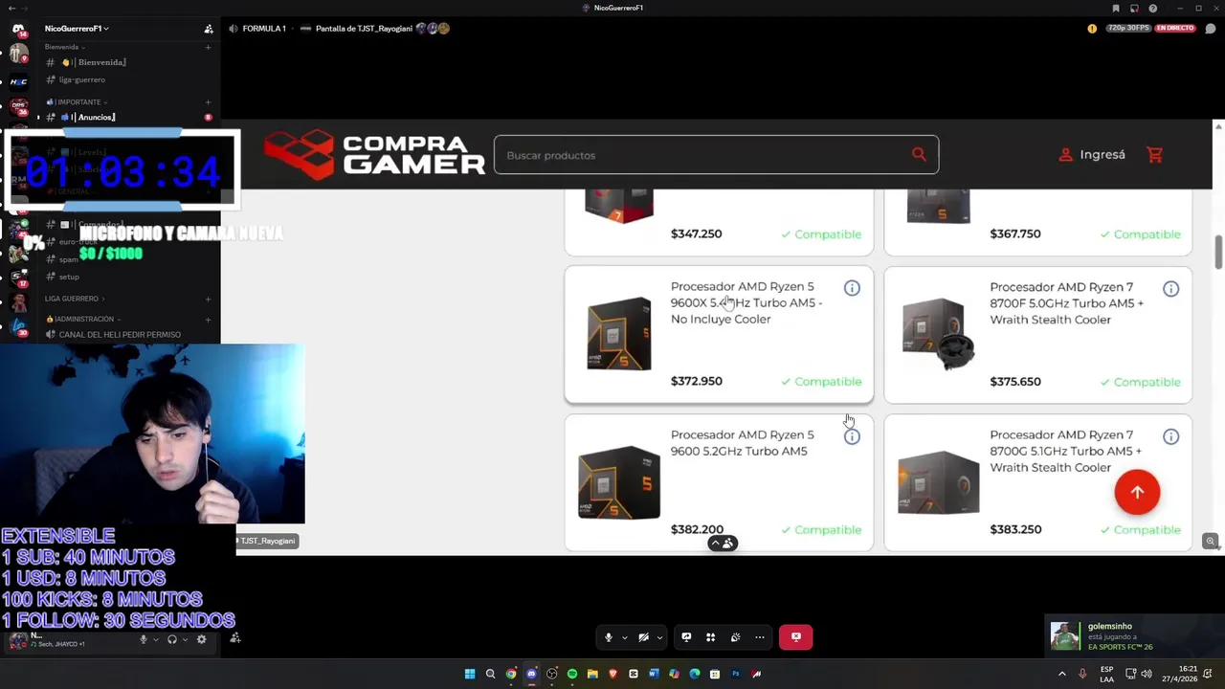The height and width of the screenshot is (689, 1225).
Task: Expand the LIGA GUERRERO category
Action: pyautogui.click(x=75, y=299)
